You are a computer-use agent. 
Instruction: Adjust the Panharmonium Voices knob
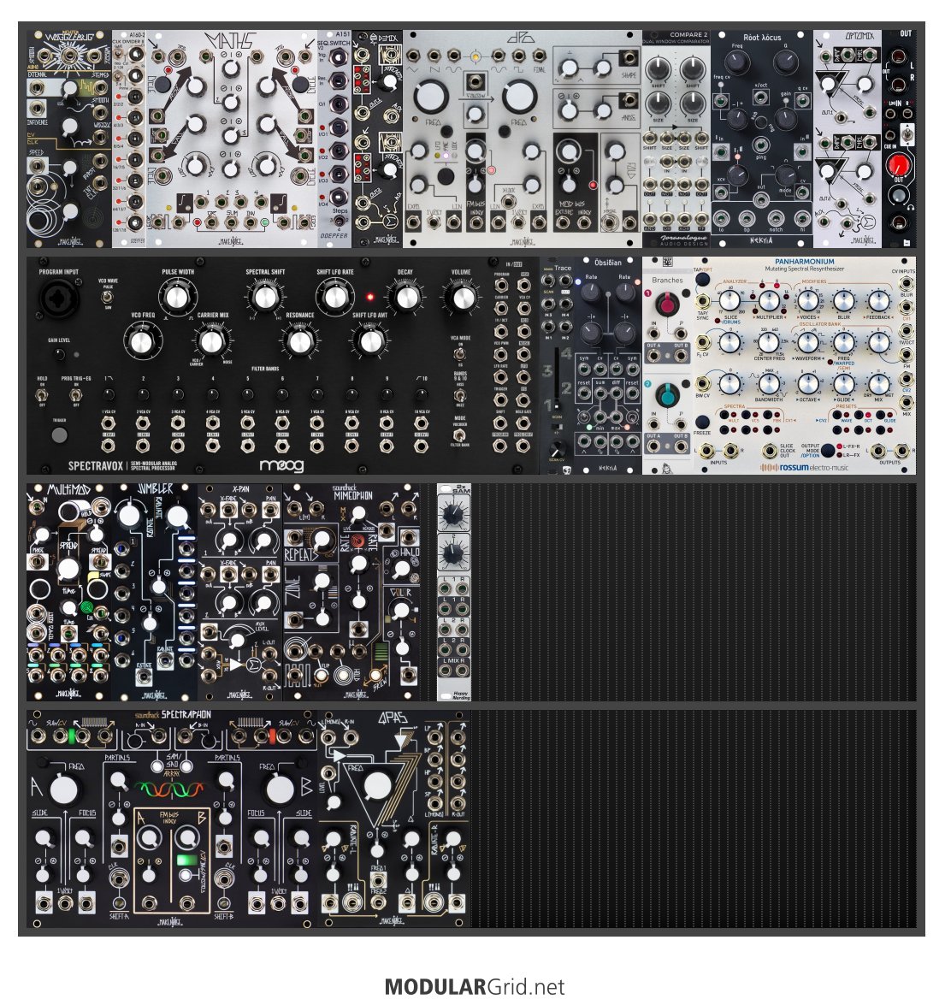coord(807,300)
